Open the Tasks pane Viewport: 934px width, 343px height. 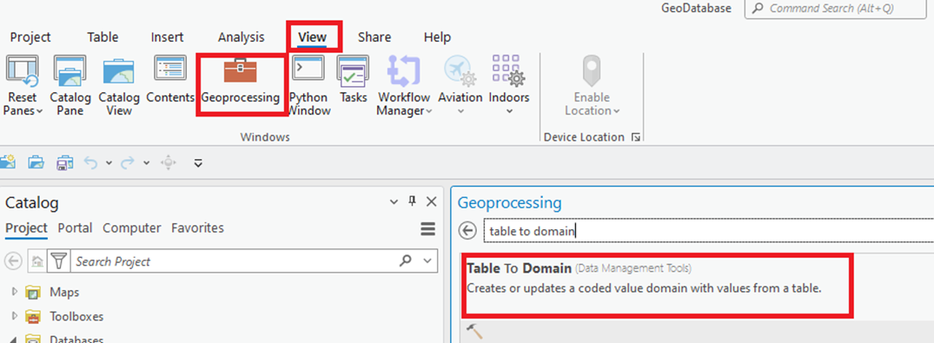coord(354,80)
